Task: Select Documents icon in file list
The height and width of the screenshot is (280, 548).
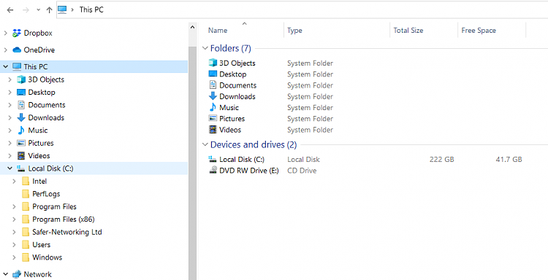Action: click(x=213, y=85)
